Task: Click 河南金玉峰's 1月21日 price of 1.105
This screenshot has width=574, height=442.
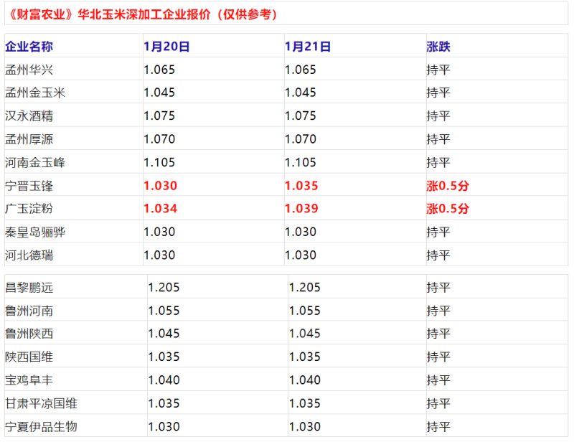Action: pyautogui.click(x=301, y=163)
